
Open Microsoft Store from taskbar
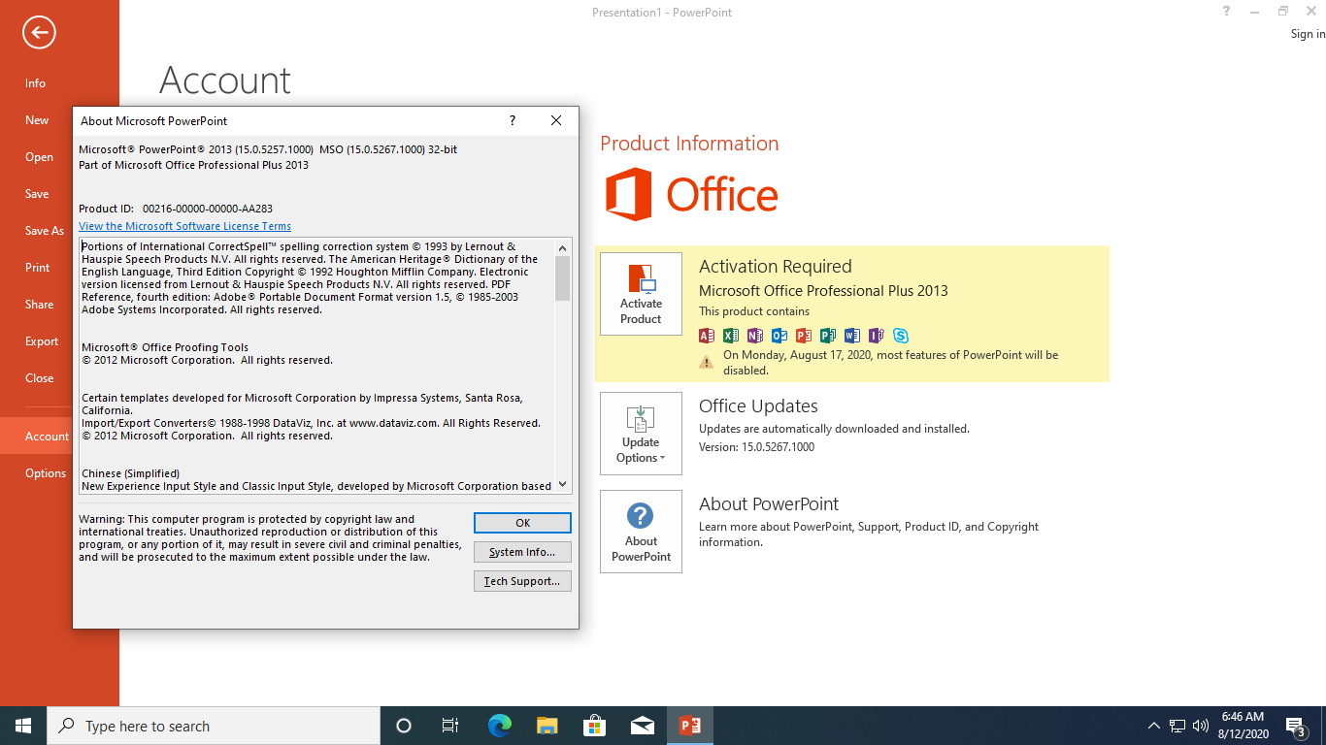tap(595, 726)
